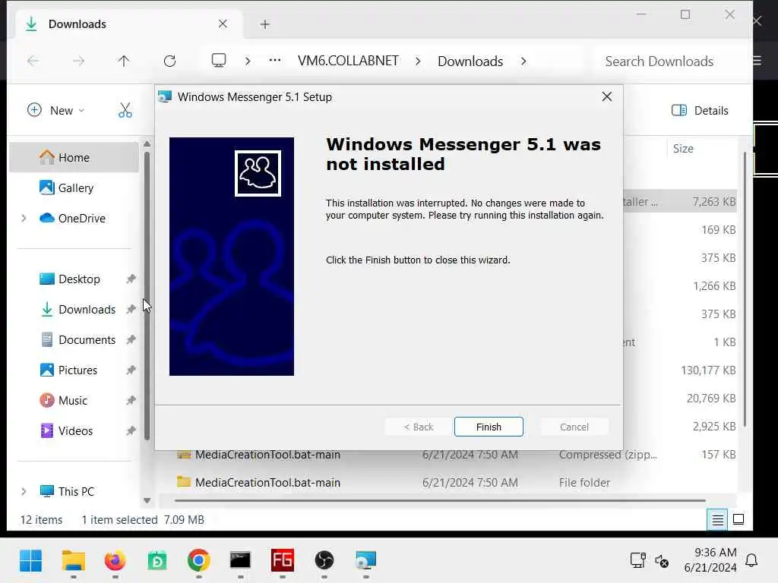
Task: Click the display network tray icon
Action: [x=638, y=560]
